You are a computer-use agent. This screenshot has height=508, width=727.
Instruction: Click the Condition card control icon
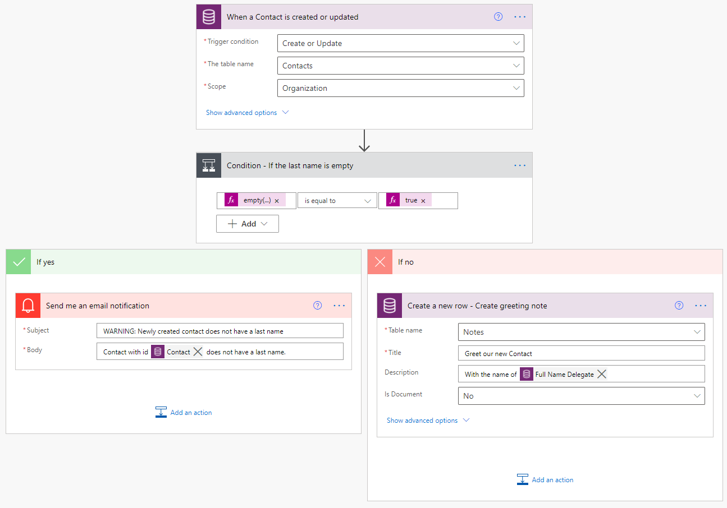[209, 165]
